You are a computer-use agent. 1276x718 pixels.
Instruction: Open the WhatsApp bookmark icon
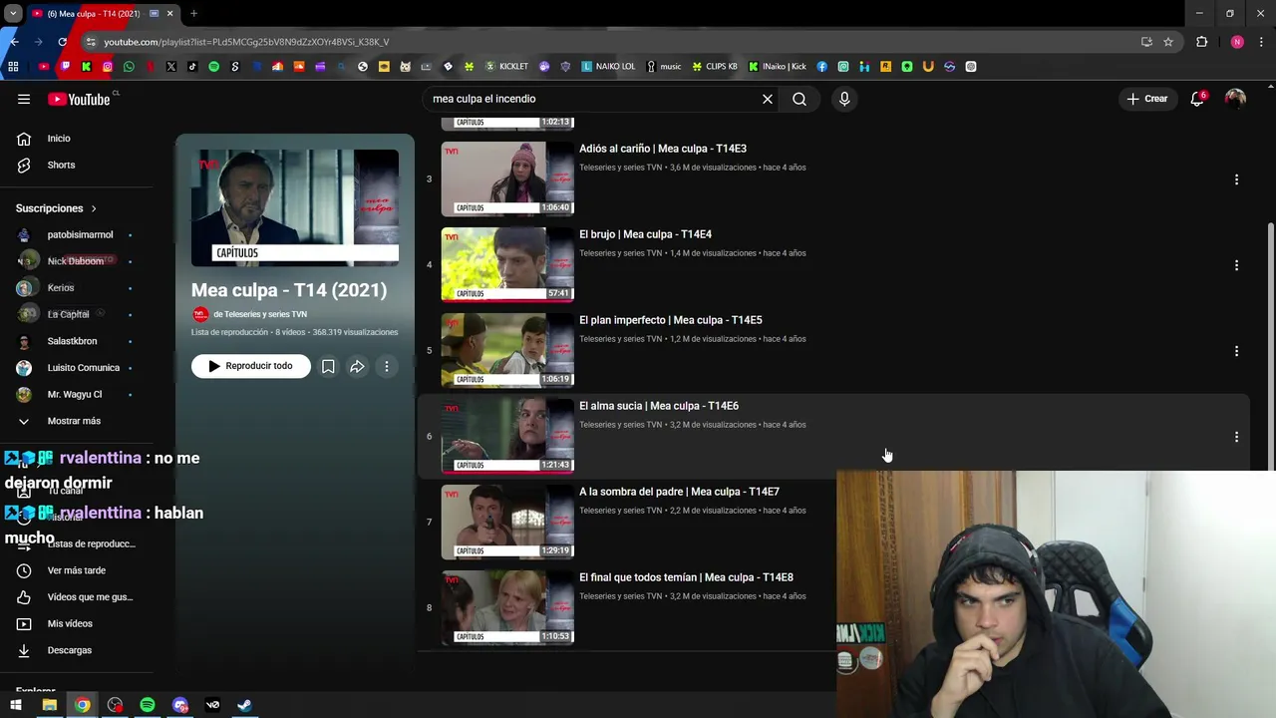coord(129,67)
